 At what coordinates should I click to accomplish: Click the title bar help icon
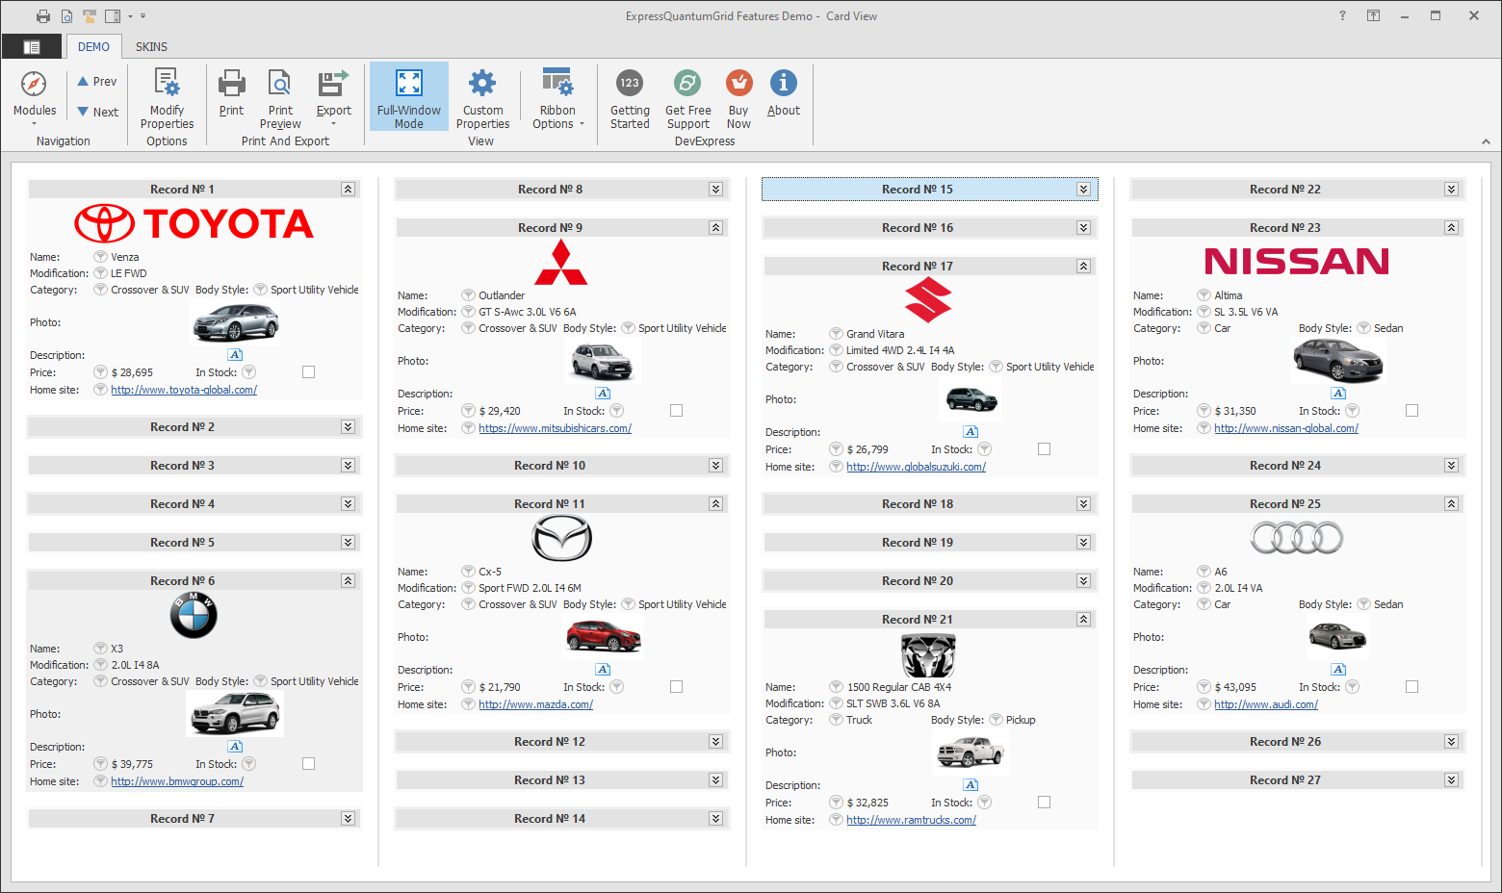coord(1342,15)
